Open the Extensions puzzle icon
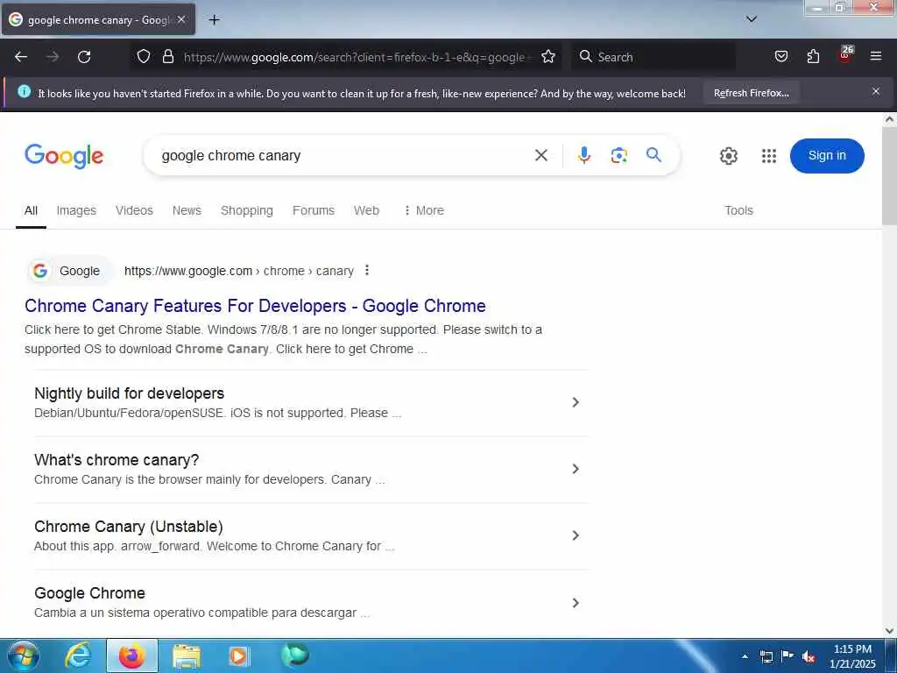Viewport: 897px width, 673px height. 813,57
